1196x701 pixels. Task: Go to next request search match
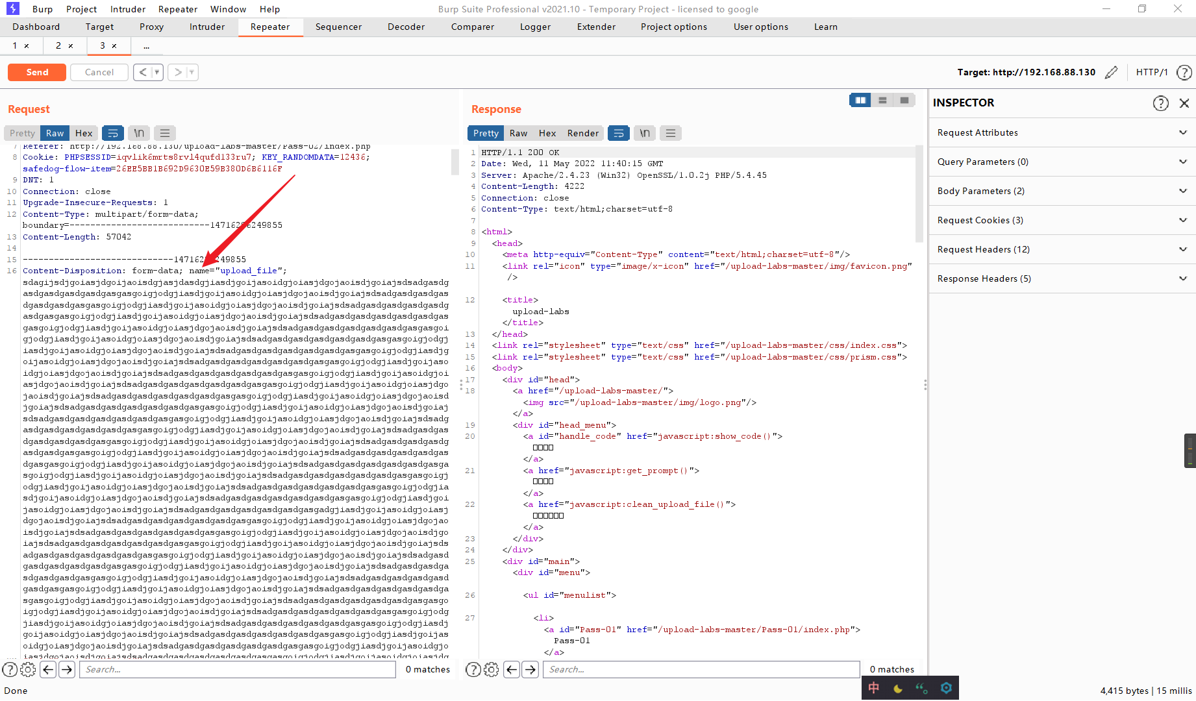[67, 669]
